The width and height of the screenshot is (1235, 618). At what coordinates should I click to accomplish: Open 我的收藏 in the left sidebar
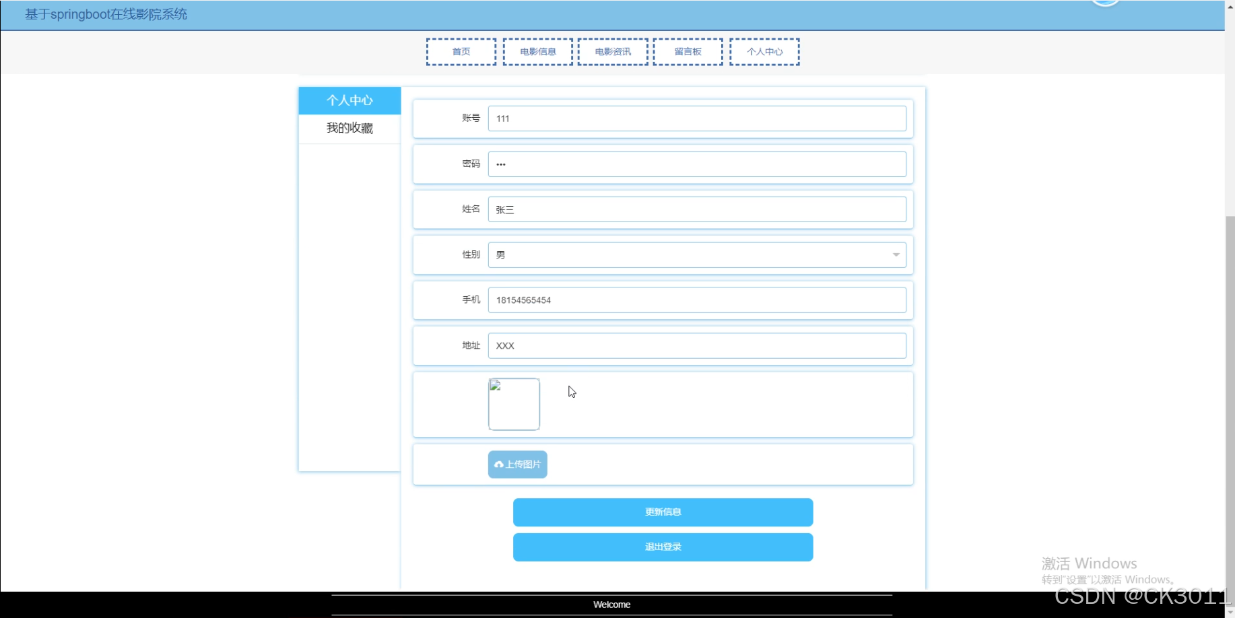[x=349, y=129]
